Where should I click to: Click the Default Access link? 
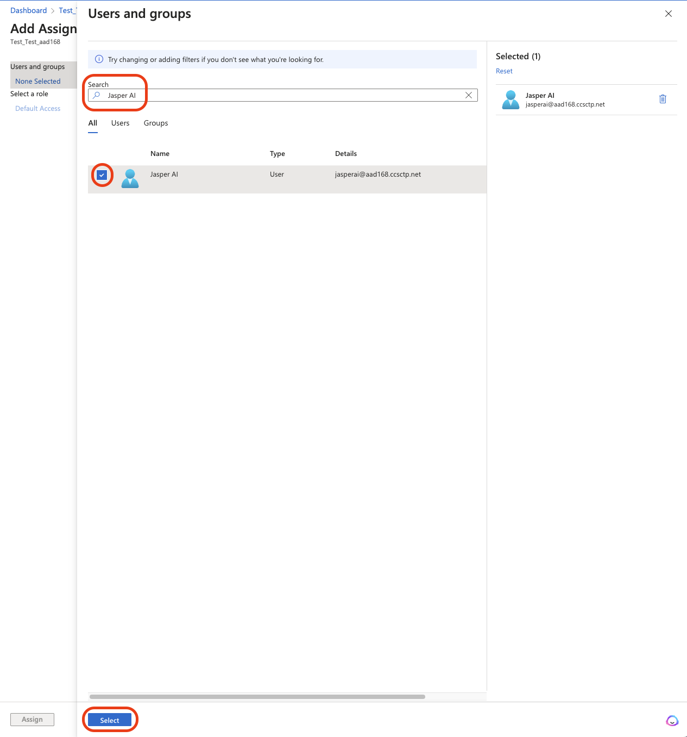tap(38, 109)
